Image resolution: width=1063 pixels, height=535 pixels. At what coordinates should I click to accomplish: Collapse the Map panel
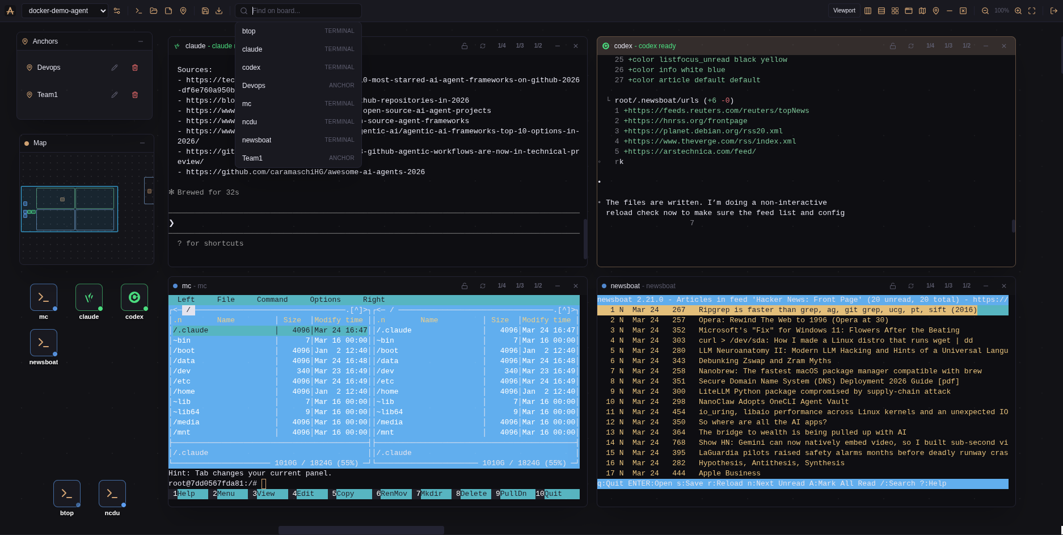[142, 143]
